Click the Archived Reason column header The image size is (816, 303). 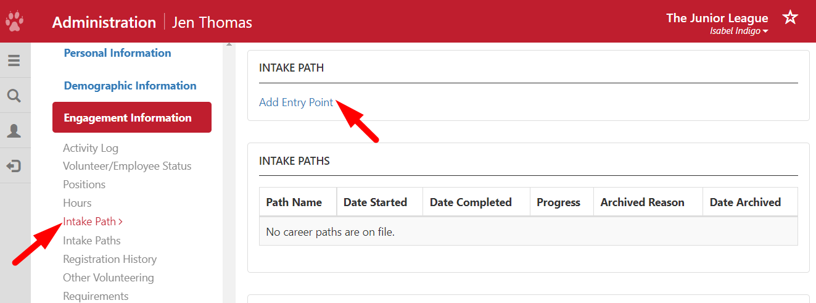coord(648,202)
